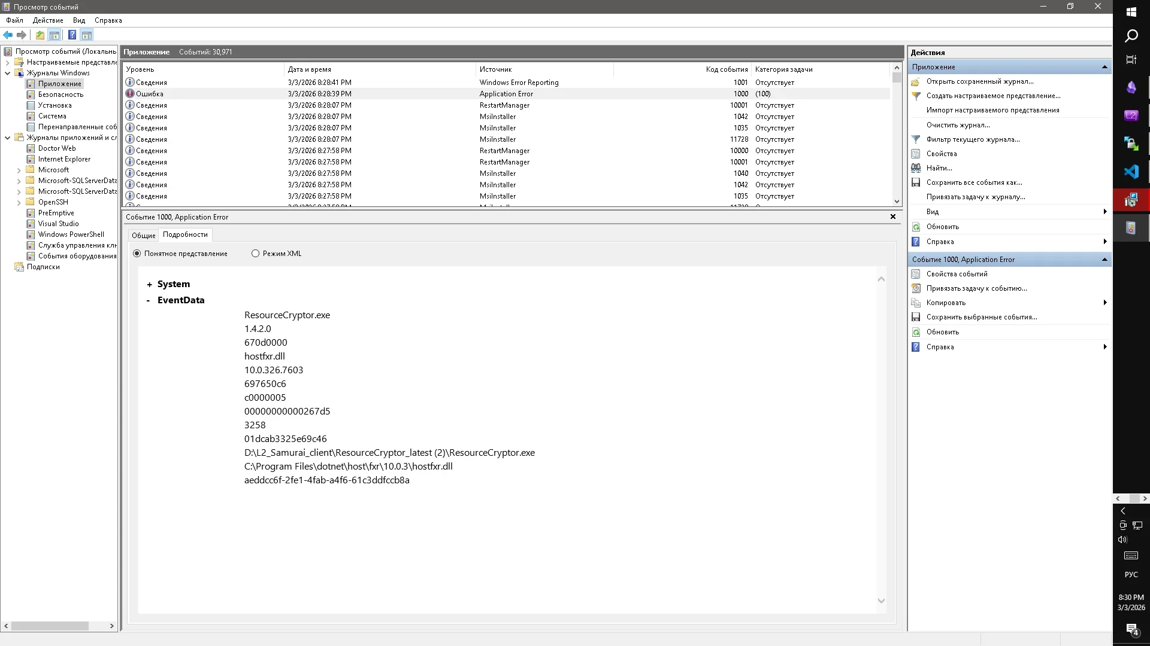Image resolution: width=1150 pixels, height=646 pixels.
Task: Click the tree pane horizontal scrollbar thumb
Action: pyautogui.click(x=50, y=626)
